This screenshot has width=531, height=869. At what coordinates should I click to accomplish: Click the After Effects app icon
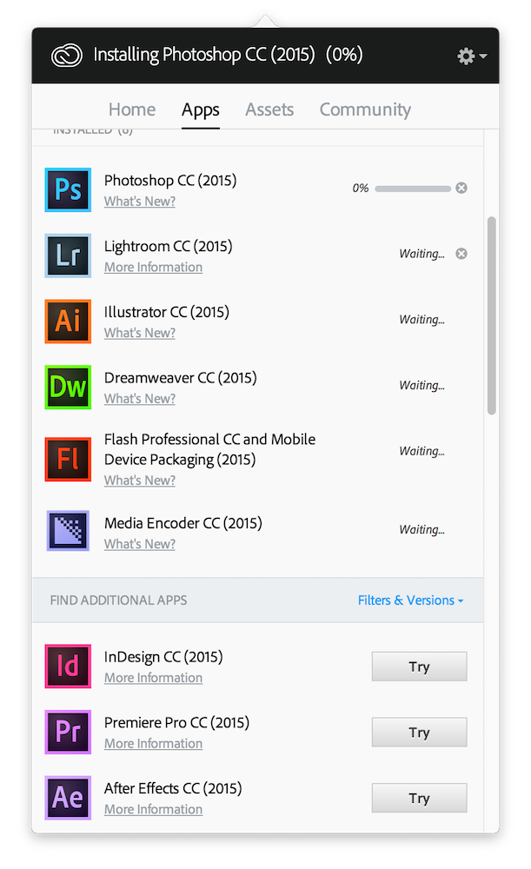point(68,798)
